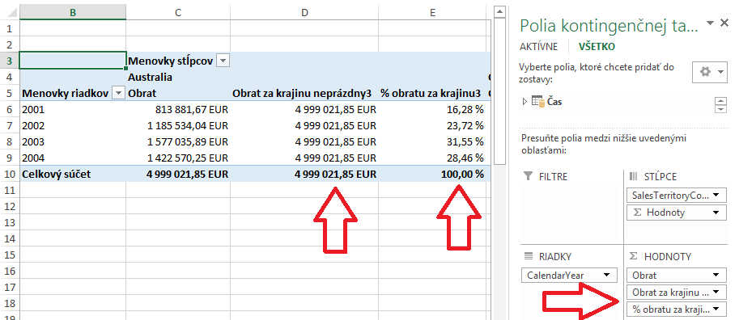The height and width of the screenshot is (320, 739).
Task: Click the field list scroll up arrow
Action: [x=720, y=100]
